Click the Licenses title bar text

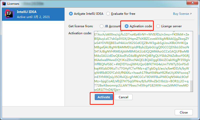(x=13, y=3)
